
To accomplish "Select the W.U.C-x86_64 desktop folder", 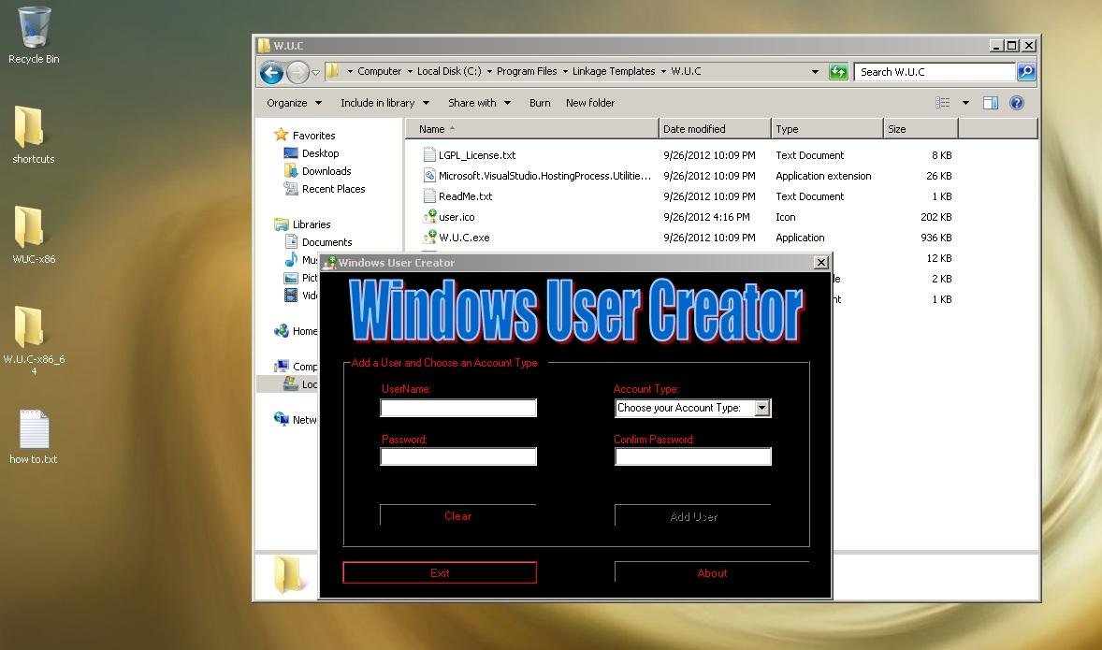I will (x=33, y=340).
